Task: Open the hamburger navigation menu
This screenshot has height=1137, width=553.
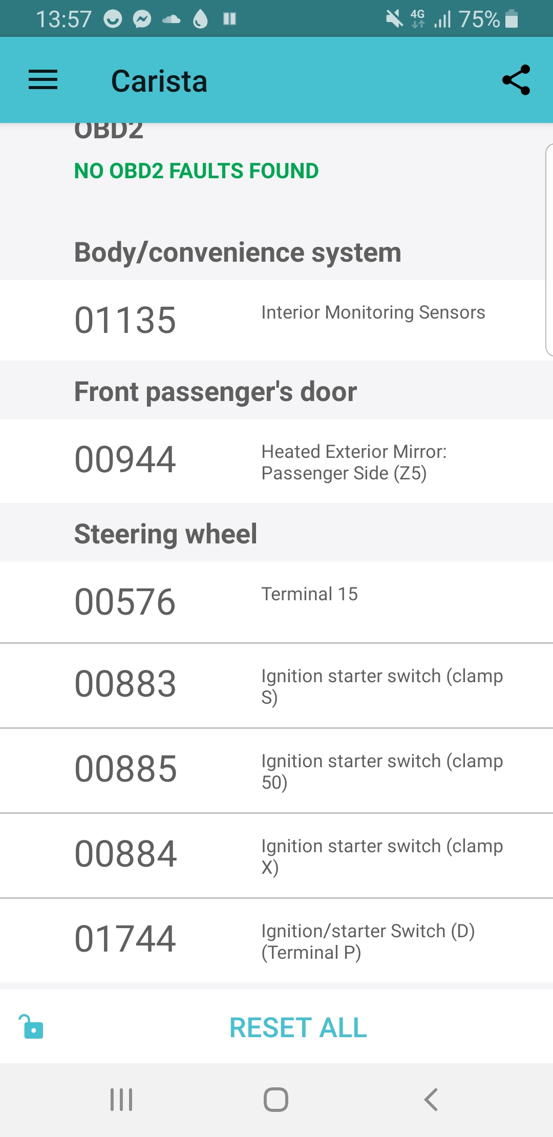Action: [x=43, y=80]
